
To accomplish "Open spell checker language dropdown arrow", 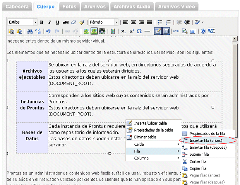I will pos(203,22).
